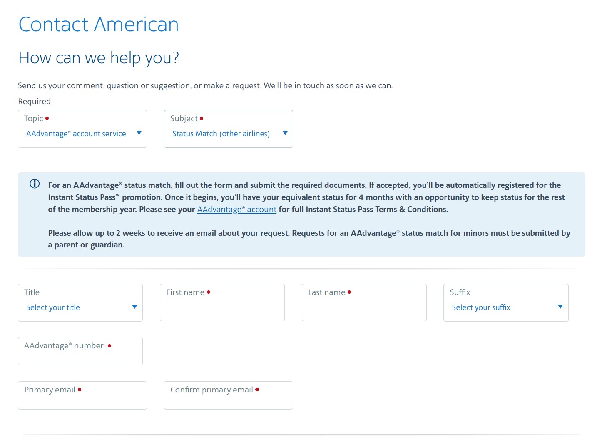
Task: Click the required dot beside Primary email
Action: pos(80,390)
